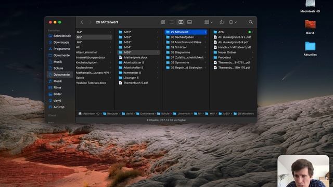Click the 36 Regeln folder icon
This screenshot has width=333, height=187.
[x=168, y=68]
